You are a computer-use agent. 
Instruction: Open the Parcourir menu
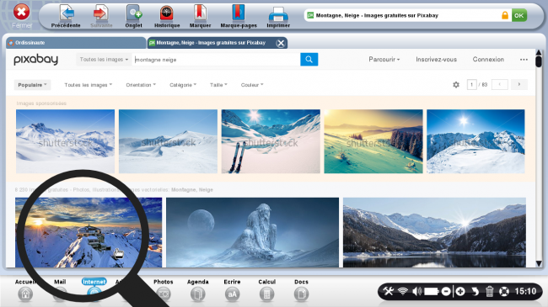[384, 60]
